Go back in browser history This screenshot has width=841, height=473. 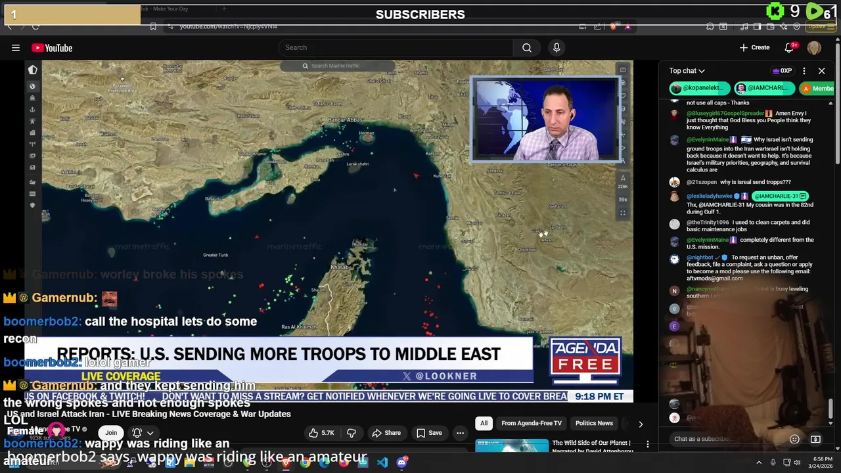pos(9,26)
